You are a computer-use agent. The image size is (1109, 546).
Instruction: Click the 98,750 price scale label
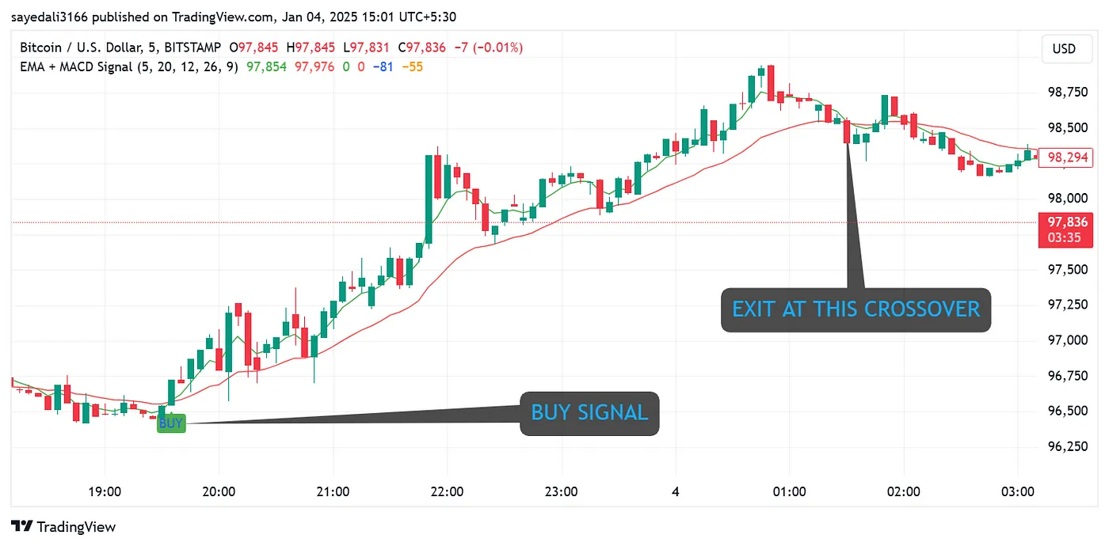1067,92
